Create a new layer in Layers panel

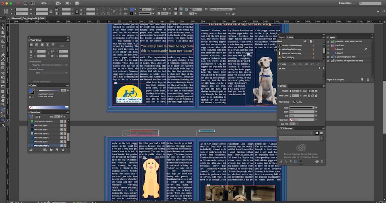[362, 80]
